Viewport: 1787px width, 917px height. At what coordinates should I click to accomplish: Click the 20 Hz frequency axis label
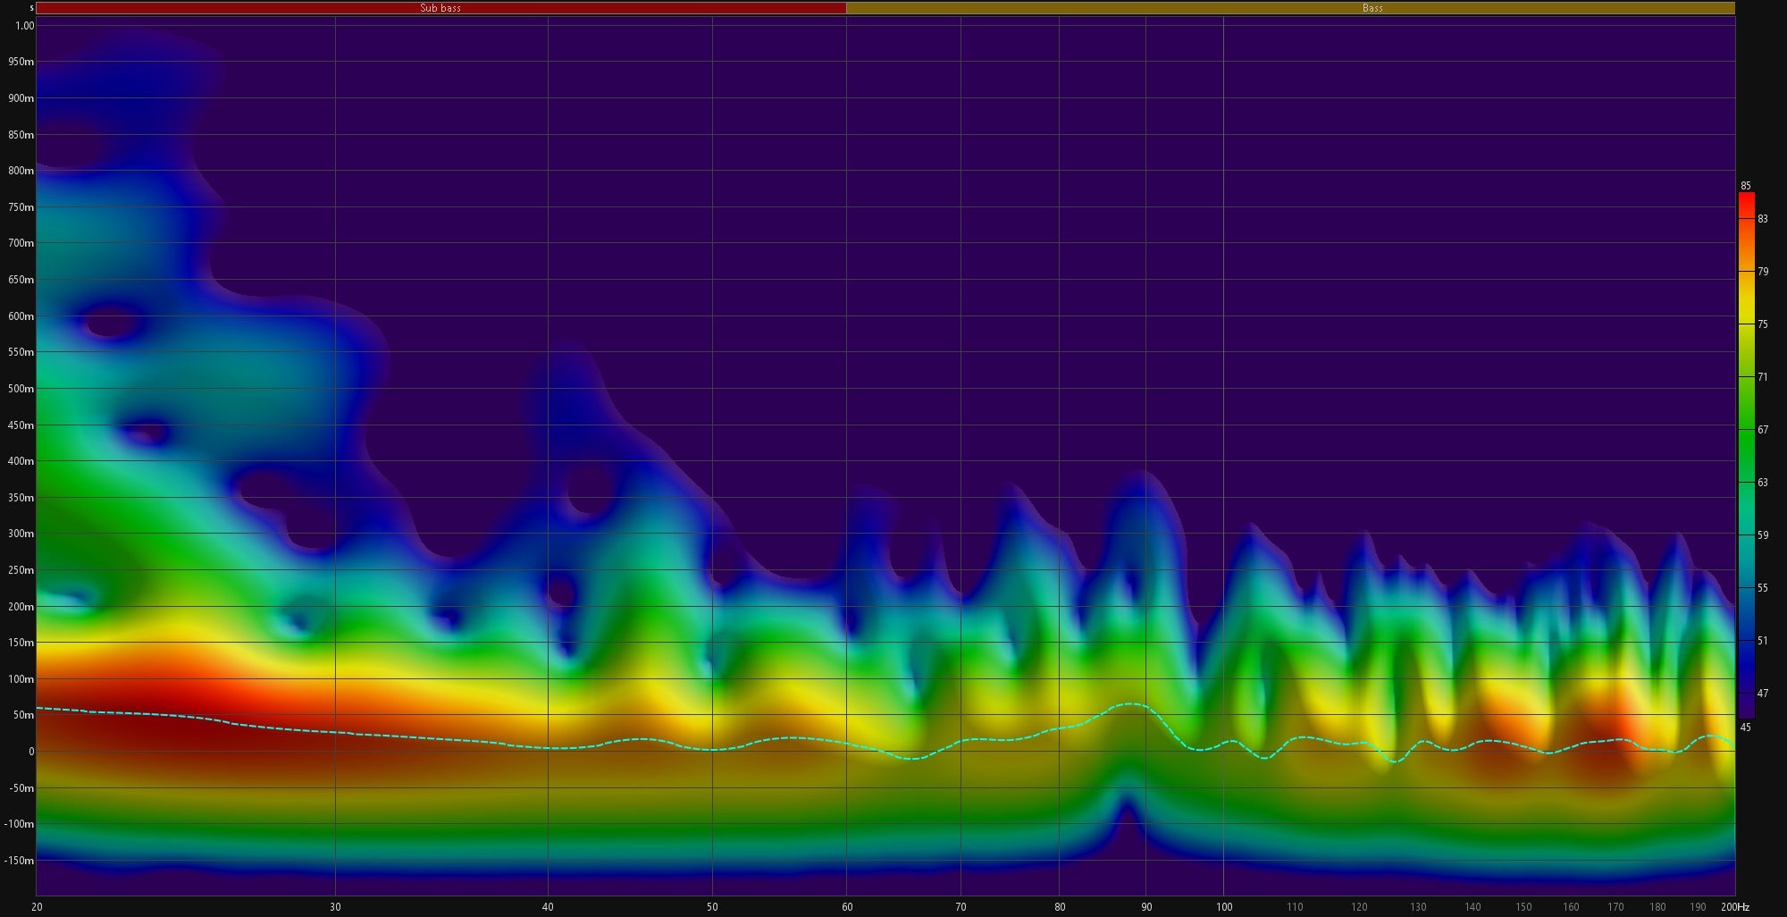point(37,907)
